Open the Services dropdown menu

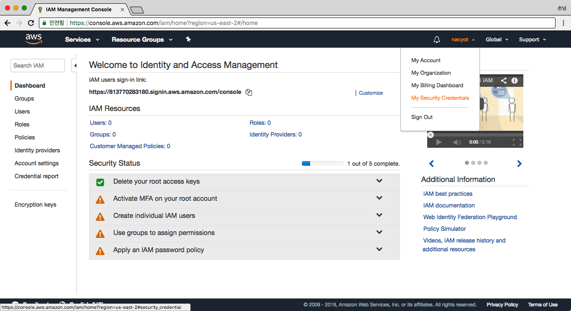[x=82, y=40]
